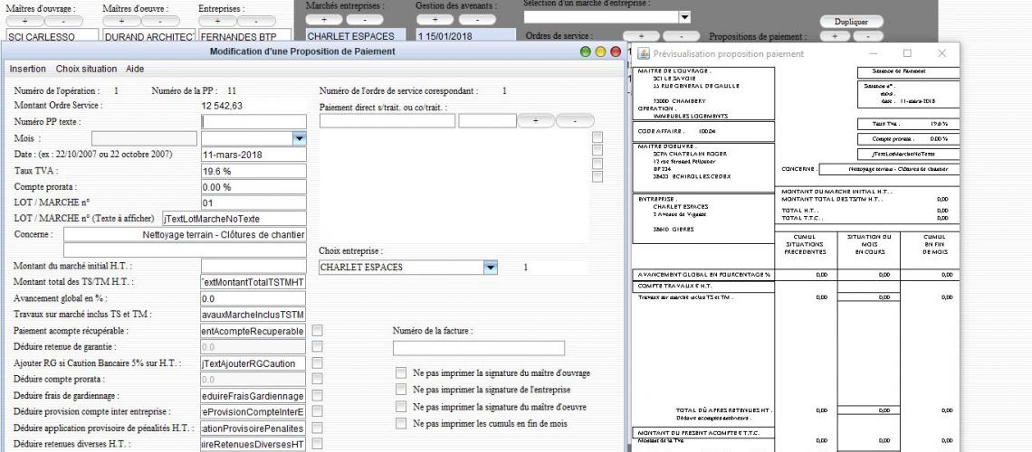Image resolution: width=1032 pixels, height=452 pixels.
Task: Maximize the Prévisualisation proposition paiement window
Action: coord(907,53)
